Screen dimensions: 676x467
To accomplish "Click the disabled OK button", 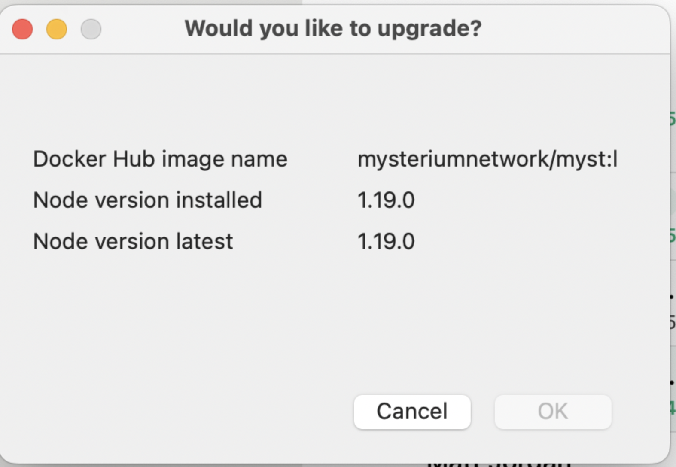I will coord(553,411).
